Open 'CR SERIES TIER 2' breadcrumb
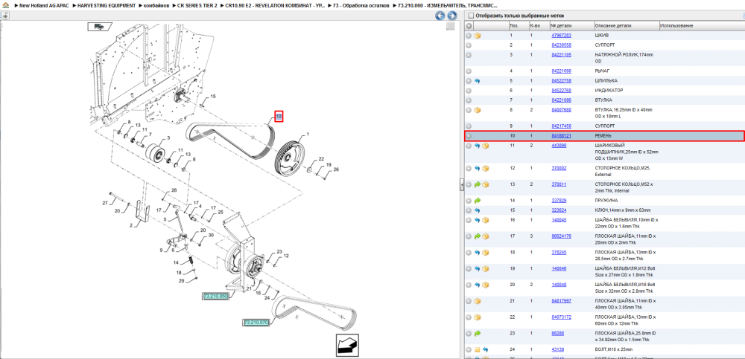This screenshot has width=745, height=359. [x=197, y=5]
